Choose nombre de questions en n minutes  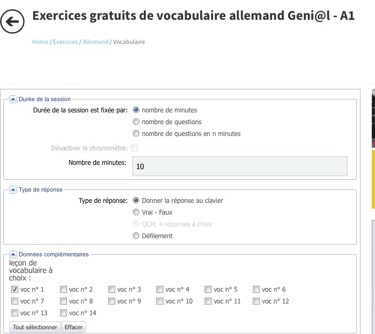136,134
